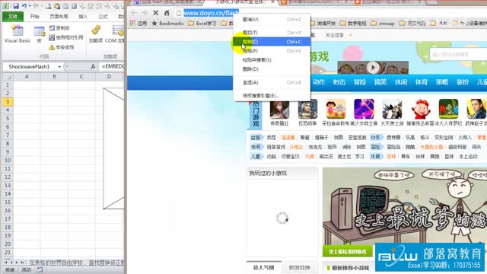The image size is (487, 274).
Task: Open the 加载项 add-ins gear icon
Action: [96, 30]
